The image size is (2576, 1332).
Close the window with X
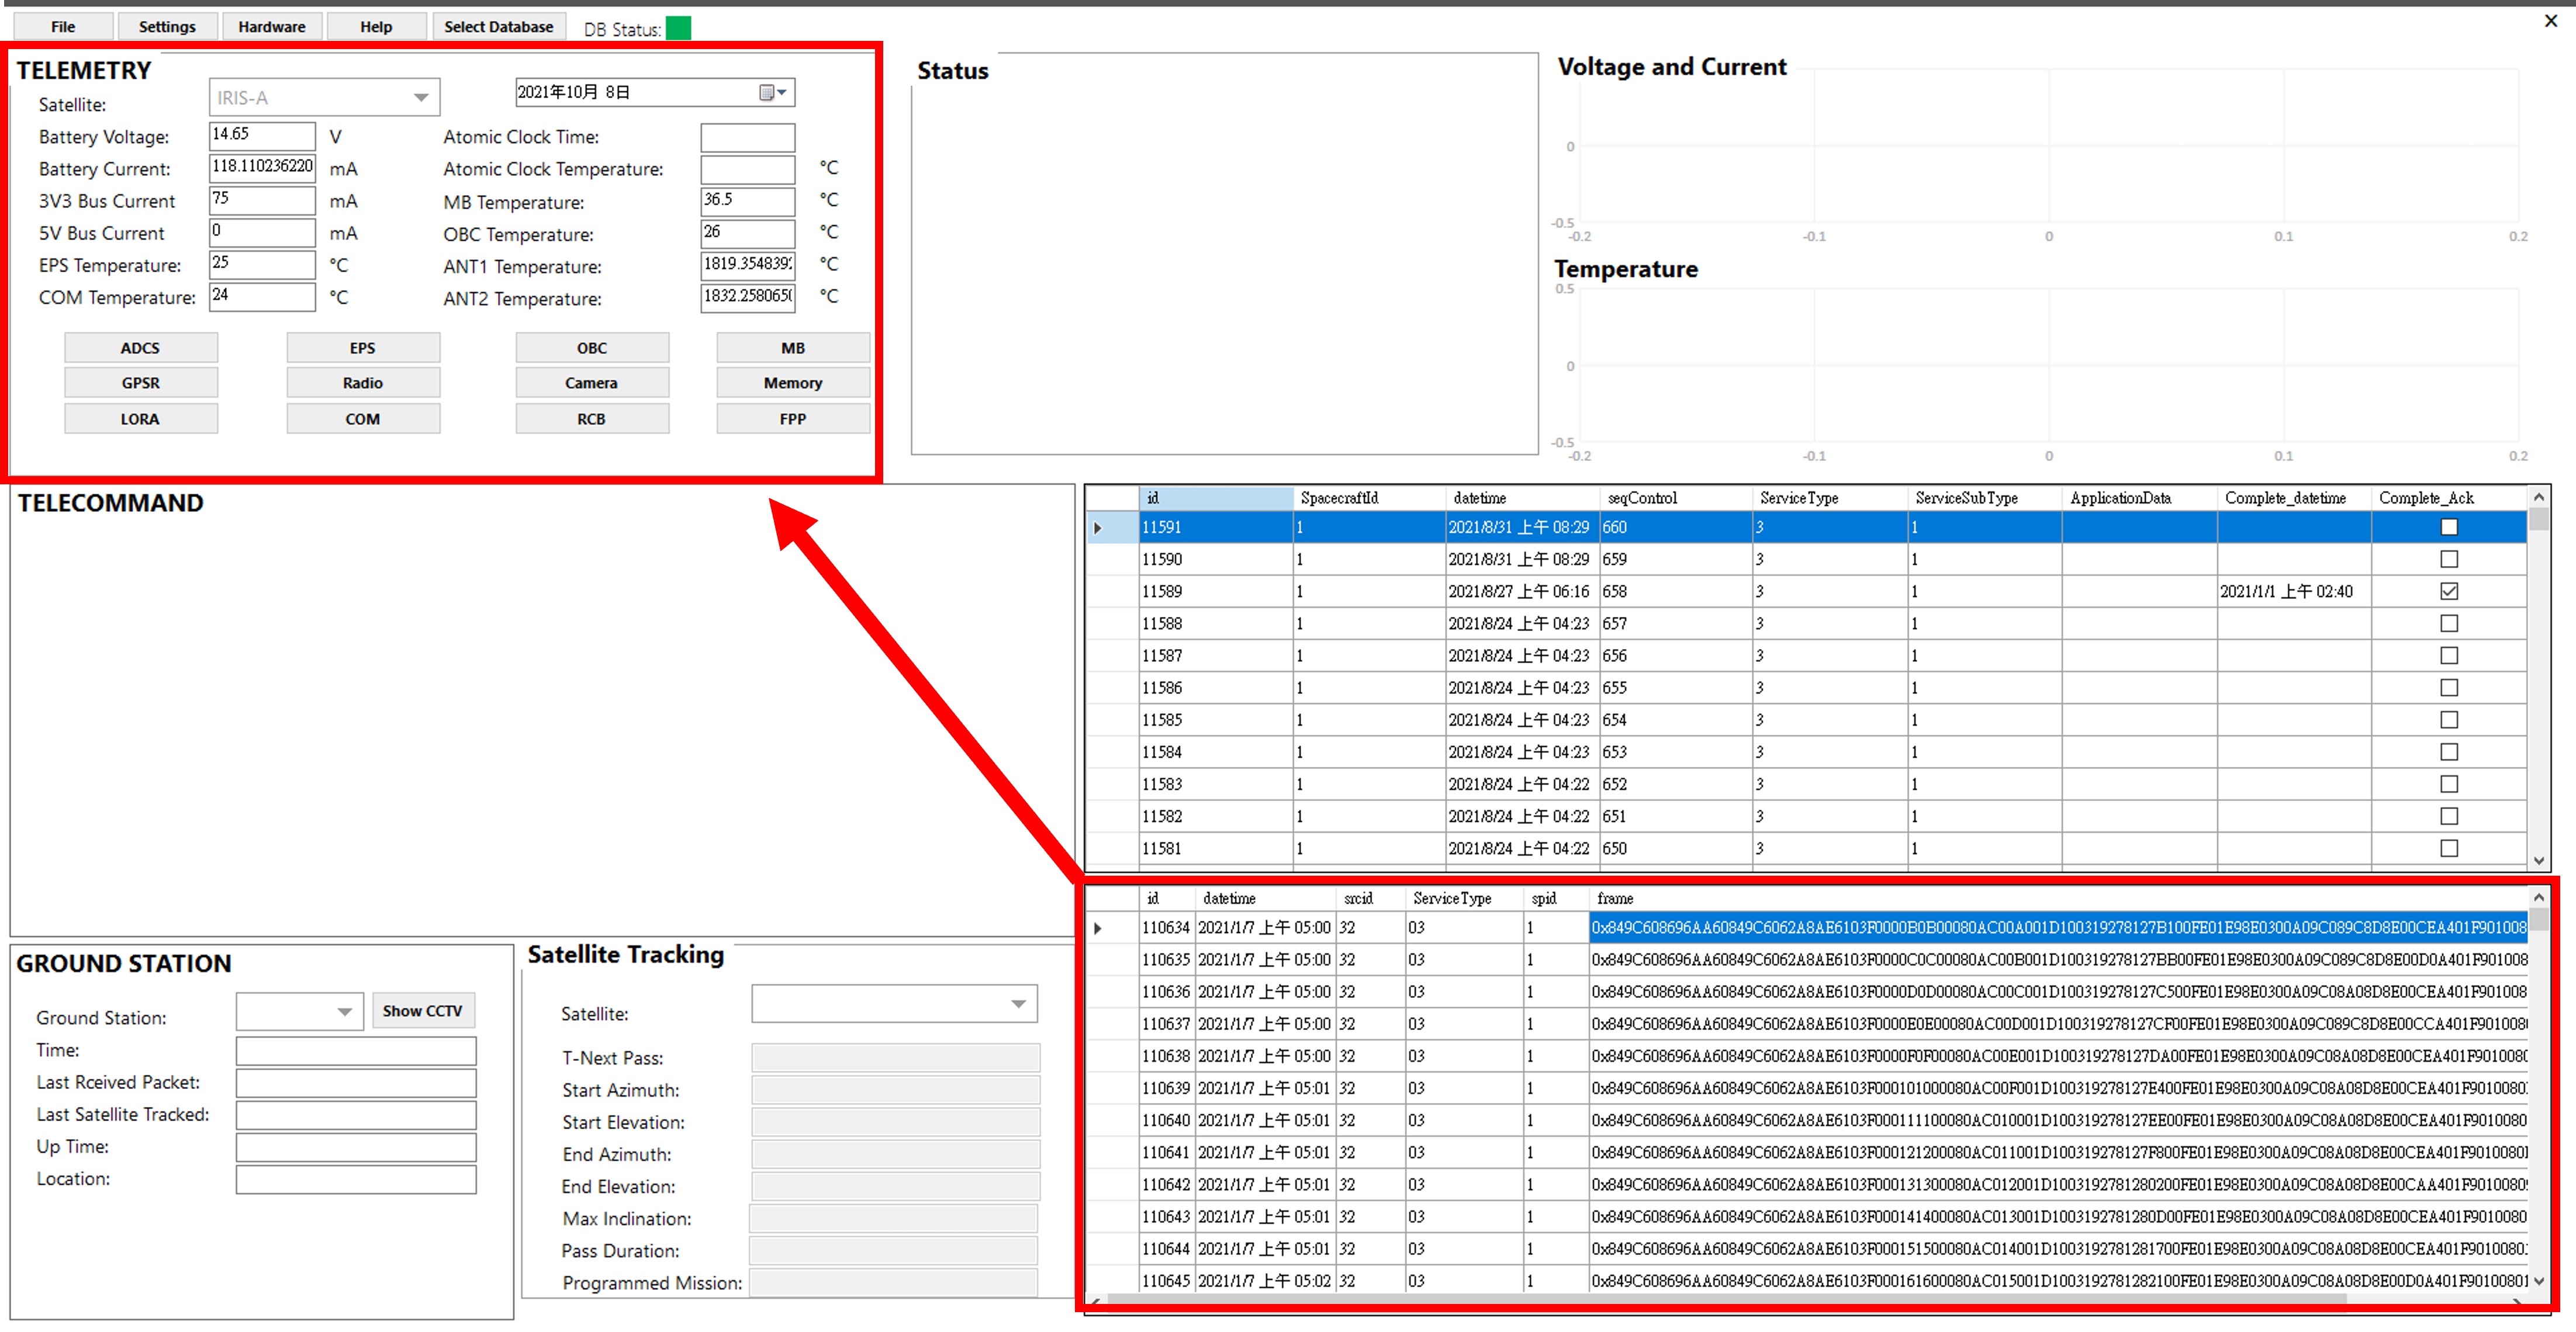(x=2550, y=20)
